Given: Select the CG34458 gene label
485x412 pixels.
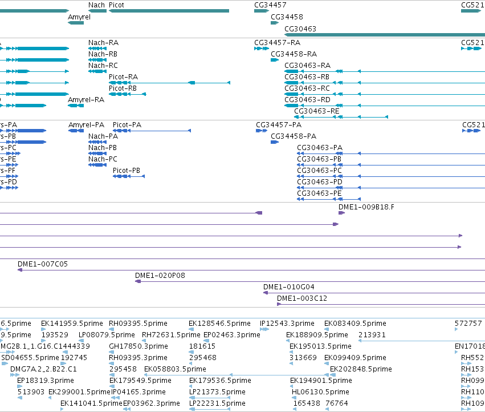Looking at the screenshot, I should pyautogui.click(x=287, y=17).
